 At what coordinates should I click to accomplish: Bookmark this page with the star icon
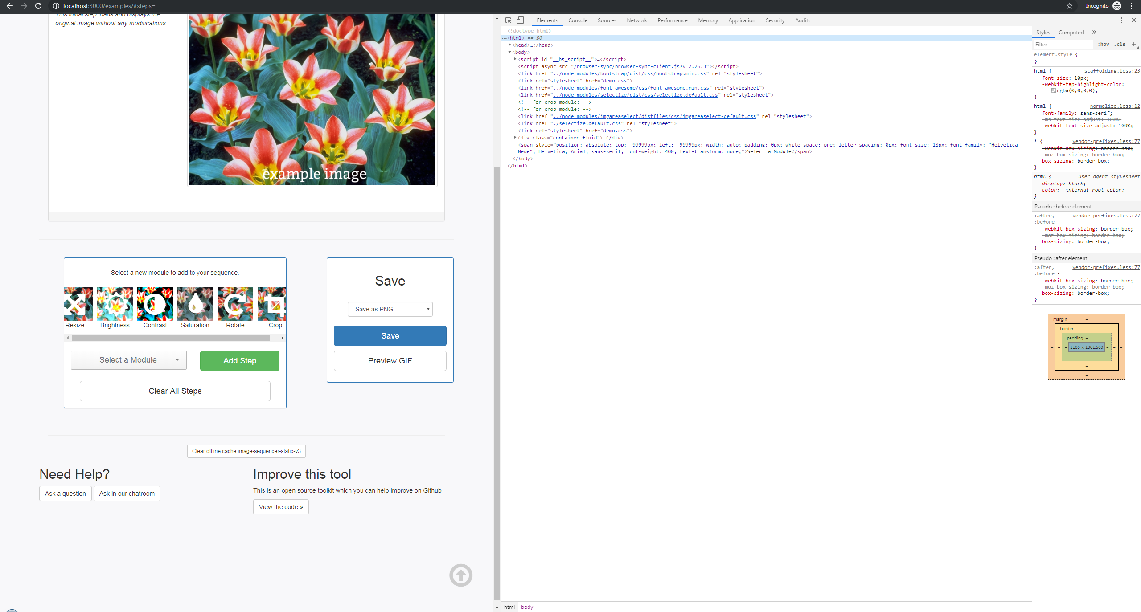click(x=1070, y=6)
